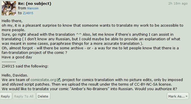The height and width of the screenshot is (104, 191).
Task: Open the ZJ4915 recipient profile link
Action: pos(28,13)
